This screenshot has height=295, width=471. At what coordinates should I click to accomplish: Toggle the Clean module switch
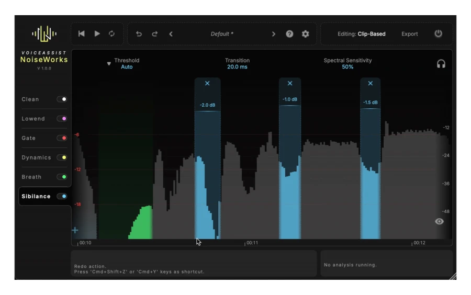(62, 99)
